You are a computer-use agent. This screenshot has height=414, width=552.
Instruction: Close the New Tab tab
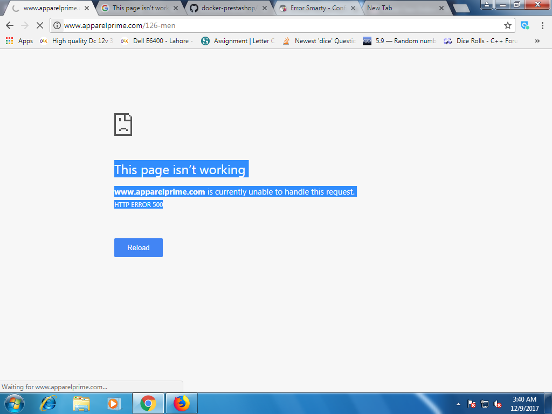[x=441, y=8]
